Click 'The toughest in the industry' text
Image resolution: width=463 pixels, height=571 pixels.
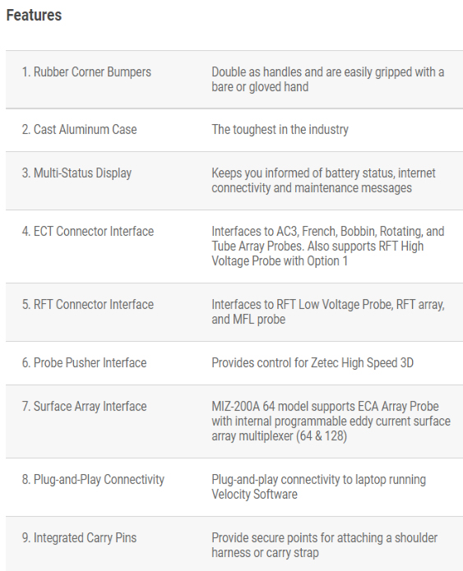[x=280, y=130]
